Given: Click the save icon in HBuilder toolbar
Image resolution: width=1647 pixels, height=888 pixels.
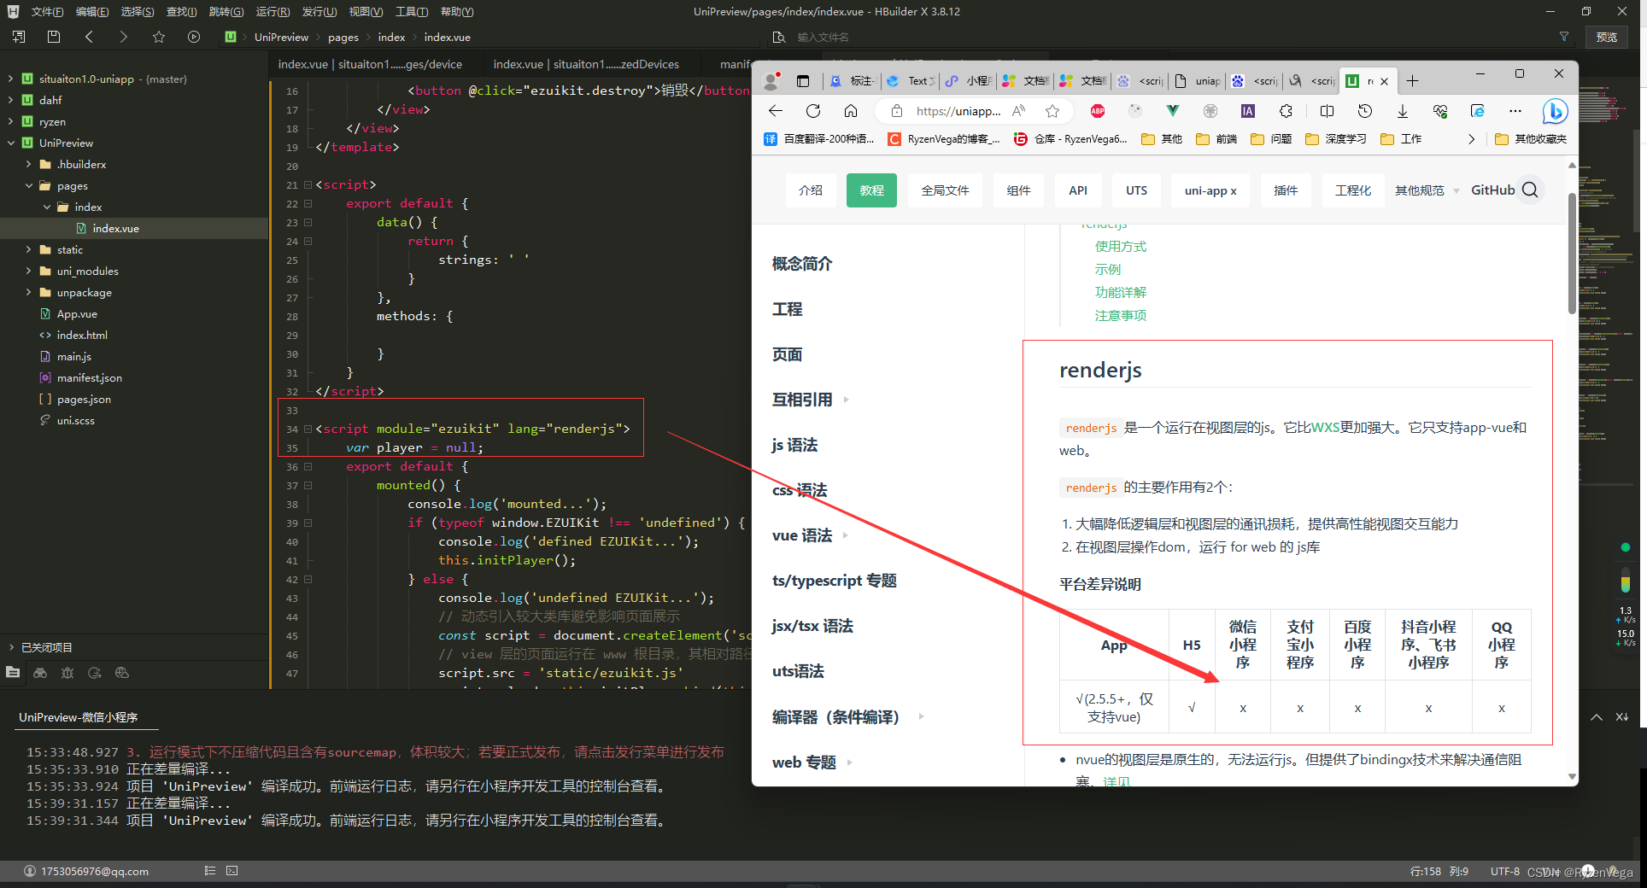Looking at the screenshot, I should click(54, 37).
